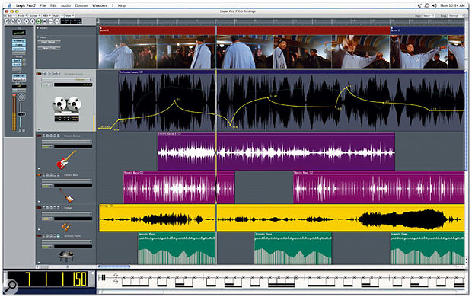Screen dimensions: 472x297
Task: Open automation mode dropdown on Orchestra track
Action: [46, 85]
